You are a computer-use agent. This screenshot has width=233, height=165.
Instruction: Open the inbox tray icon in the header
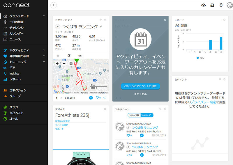point(212,5)
